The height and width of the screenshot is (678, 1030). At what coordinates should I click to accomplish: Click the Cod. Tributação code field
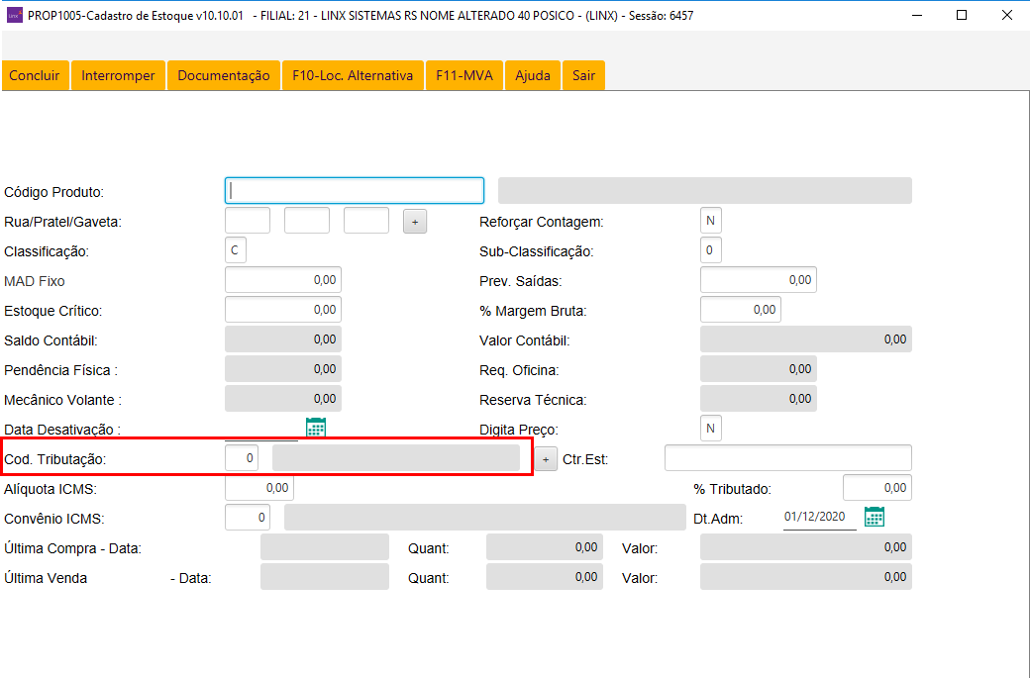242,458
